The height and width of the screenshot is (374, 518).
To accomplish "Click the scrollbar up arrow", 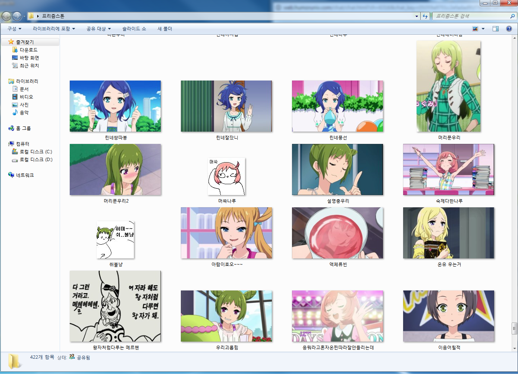I will point(515,38).
